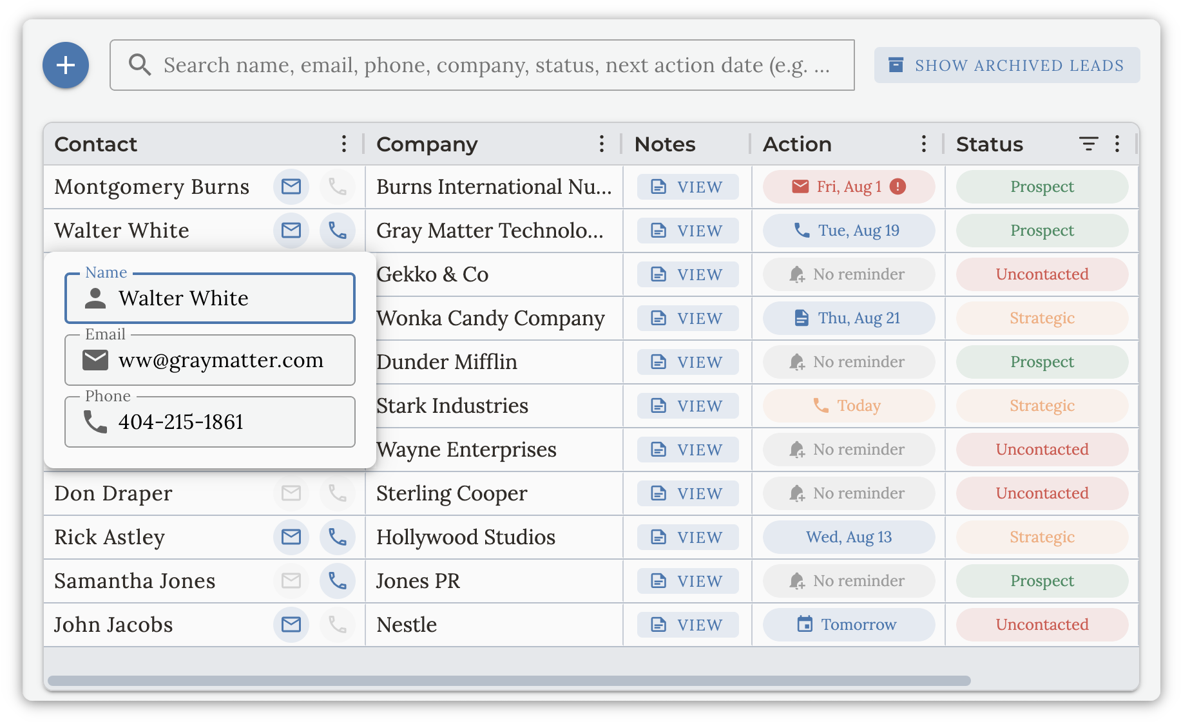Click Rick Astley's email envelope icon

(291, 537)
